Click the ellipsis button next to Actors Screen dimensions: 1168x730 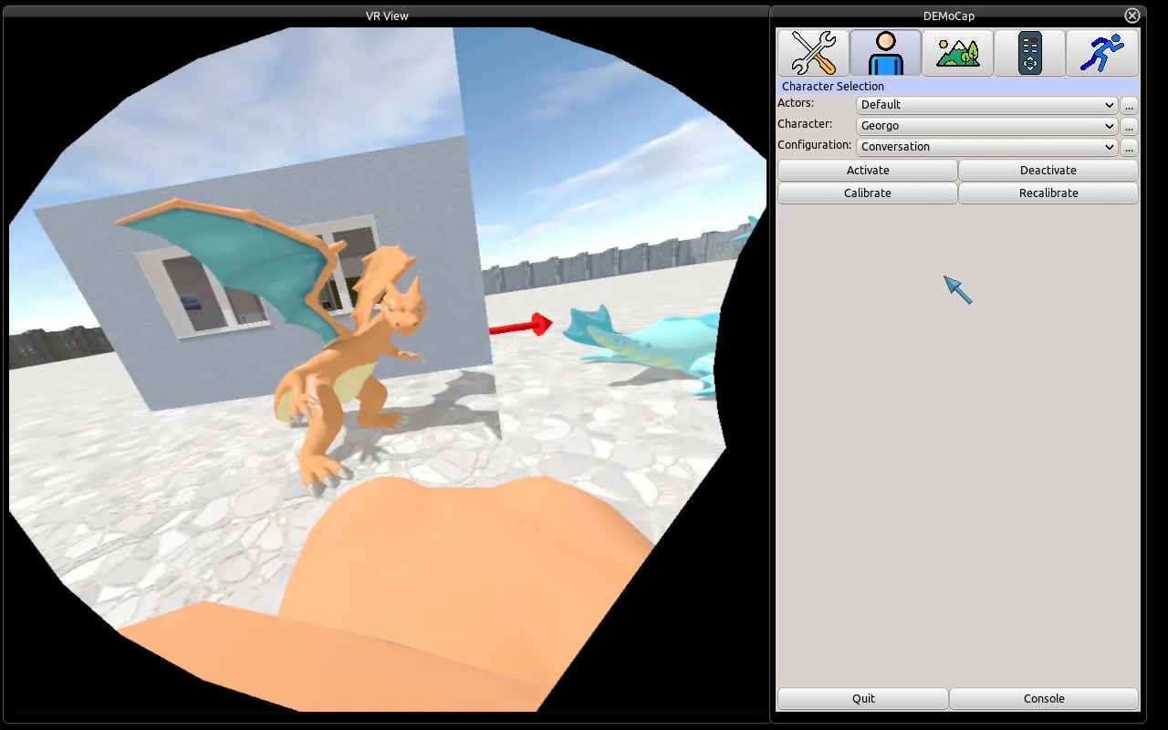(1129, 105)
